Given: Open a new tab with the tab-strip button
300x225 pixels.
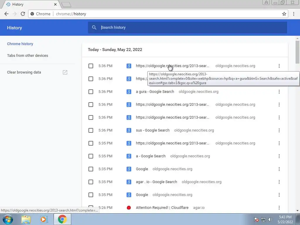Looking at the screenshot, I should tap(67, 4).
